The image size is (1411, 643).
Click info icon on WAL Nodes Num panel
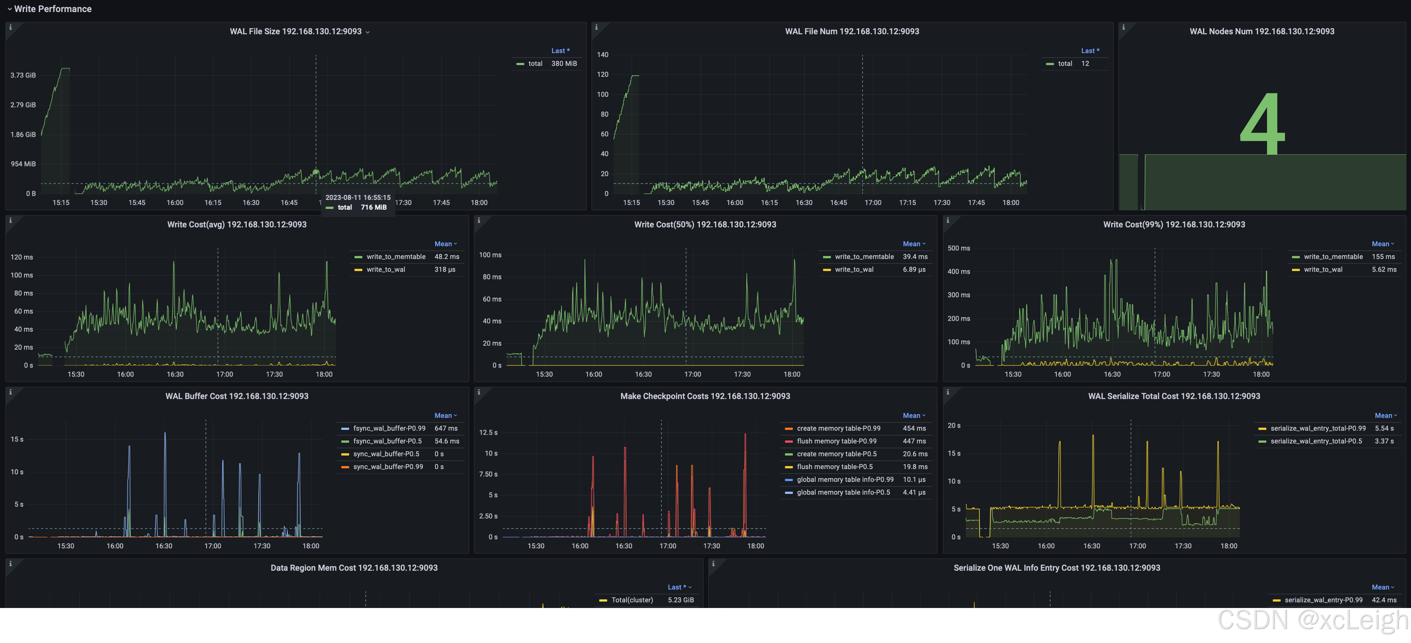pos(1124,27)
